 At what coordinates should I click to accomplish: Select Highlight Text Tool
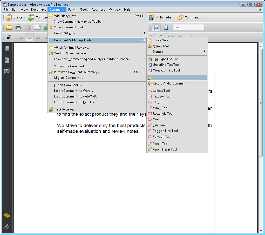[x=177, y=59]
